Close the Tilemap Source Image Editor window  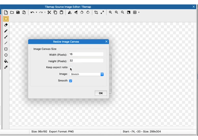tap(194, 7)
